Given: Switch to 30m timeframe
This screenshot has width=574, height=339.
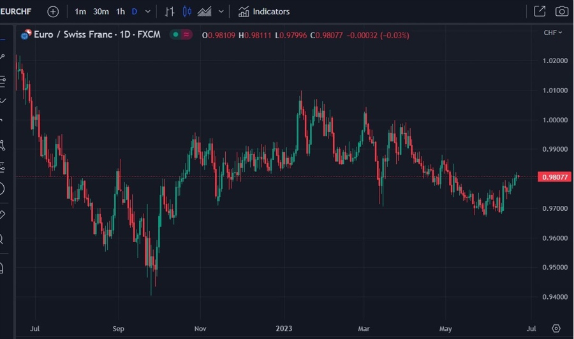Looking at the screenshot, I should [101, 11].
